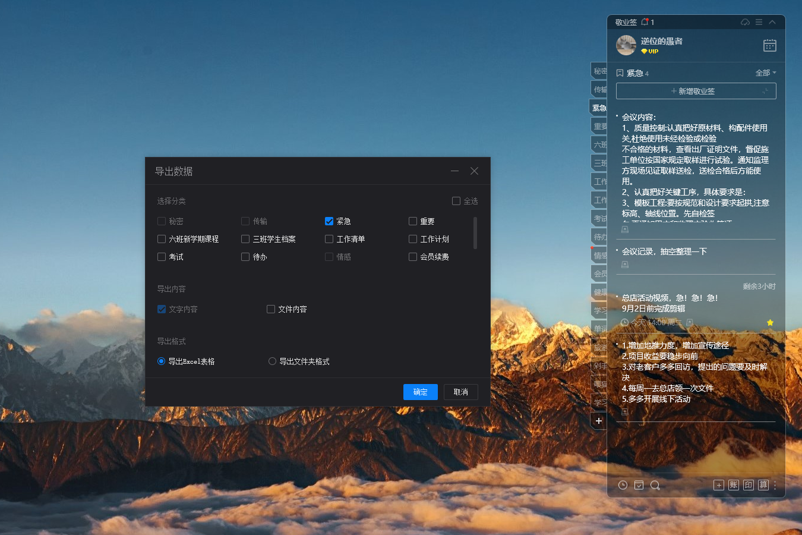This screenshot has width=802, height=535.
Task: Click the notification bell icon
Action: [645, 22]
